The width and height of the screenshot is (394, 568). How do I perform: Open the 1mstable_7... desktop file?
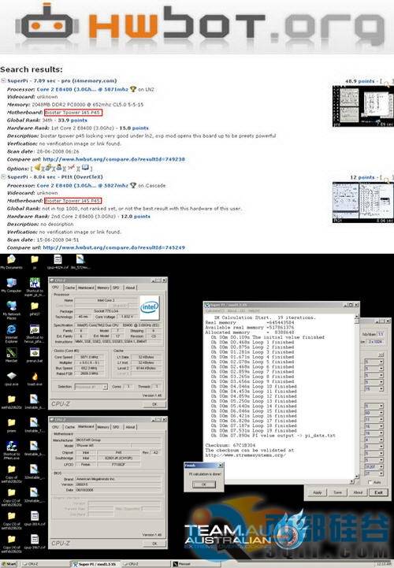35,425
